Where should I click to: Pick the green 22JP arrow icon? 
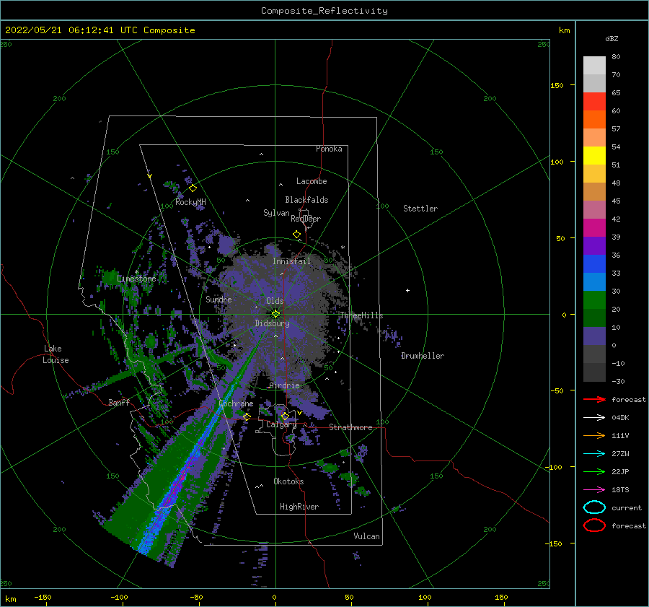pyautogui.click(x=594, y=471)
